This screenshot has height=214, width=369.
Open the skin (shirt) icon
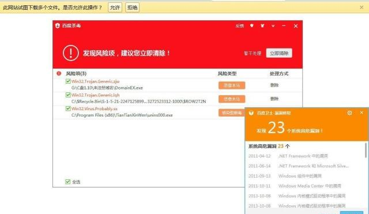pos(262,25)
